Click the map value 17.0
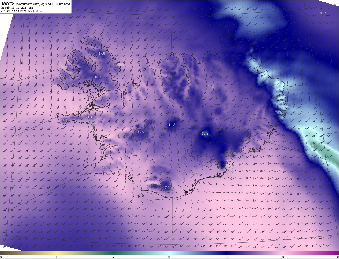Image resolution: width=339 pixels, height=259 pixels. 166,188
